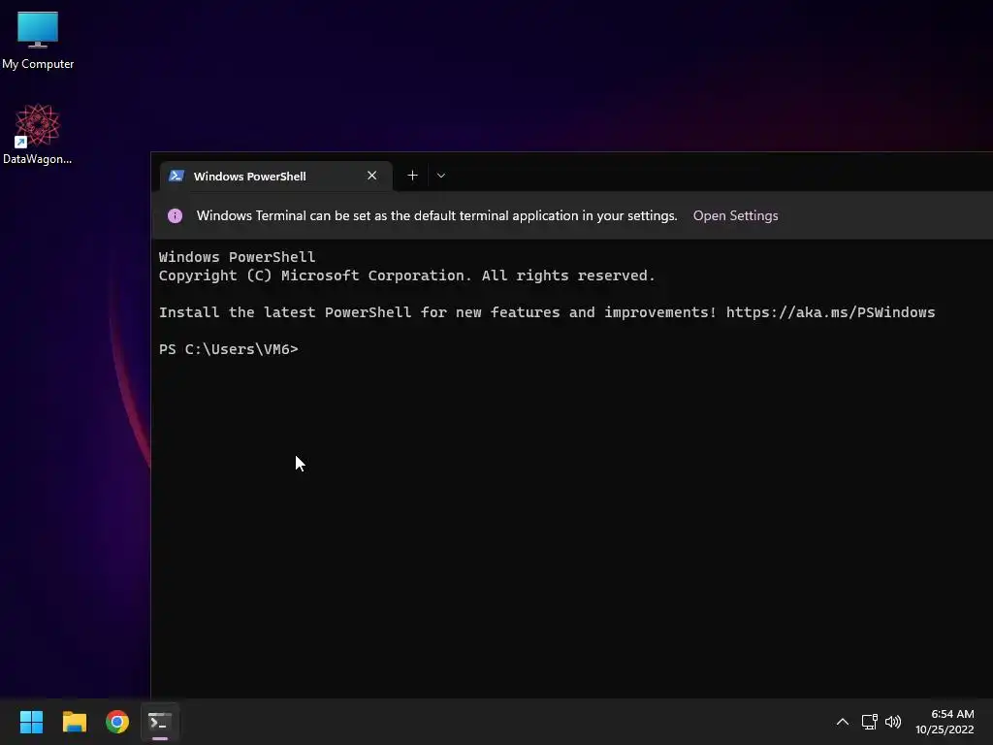Open the clock showing 6:54 AM
Screen dimensions: 993x745
[945, 722]
